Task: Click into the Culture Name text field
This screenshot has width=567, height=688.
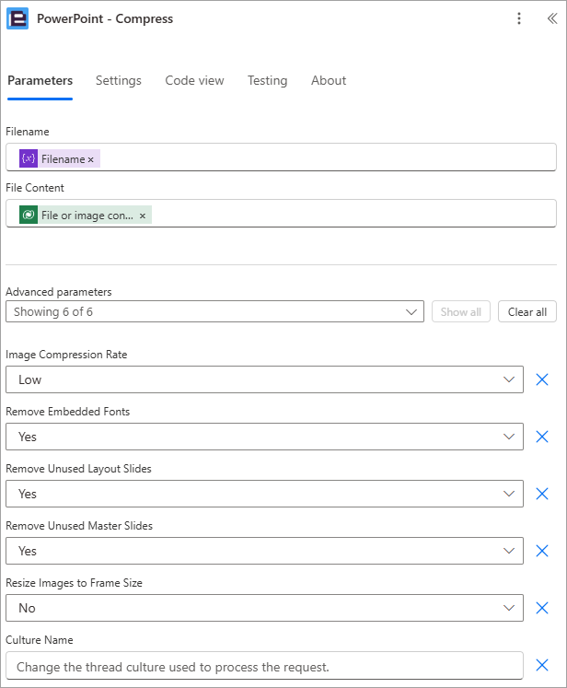Action: [264, 666]
